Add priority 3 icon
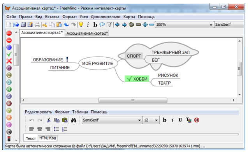Viewport: 248px width, 152px height. pyautogui.click(x=9, y=82)
